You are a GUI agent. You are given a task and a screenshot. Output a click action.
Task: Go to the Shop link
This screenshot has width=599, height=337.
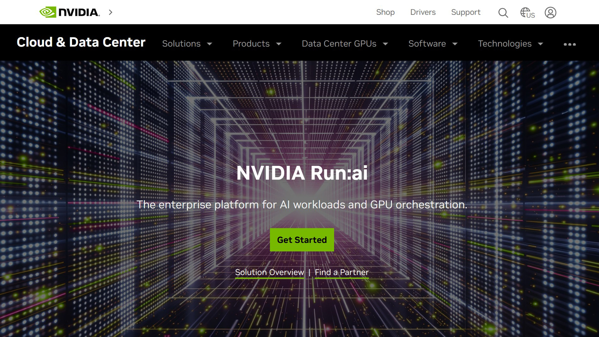385,12
